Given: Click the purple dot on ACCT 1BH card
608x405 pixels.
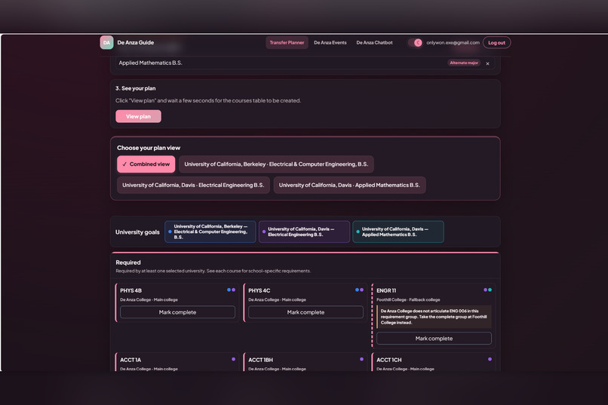Looking at the screenshot, I should point(362,359).
